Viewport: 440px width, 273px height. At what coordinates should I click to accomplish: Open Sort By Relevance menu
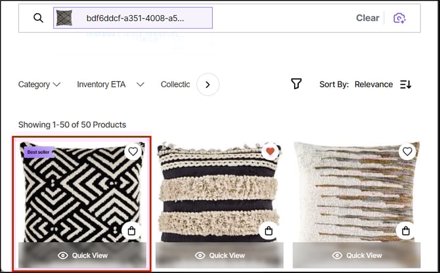tap(373, 84)
